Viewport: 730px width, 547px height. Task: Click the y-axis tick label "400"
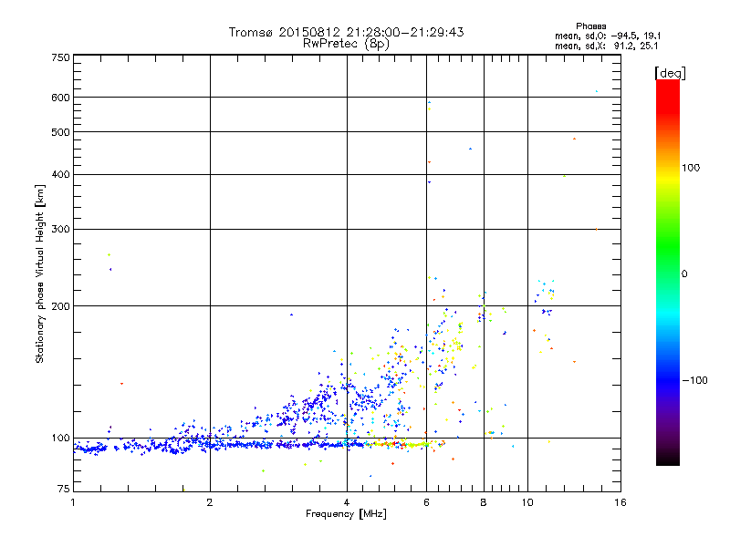coord(60,174)
